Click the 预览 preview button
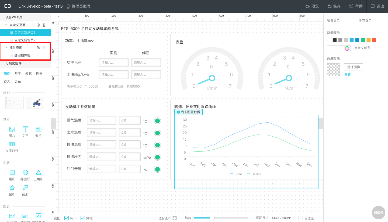Screen dimensions: 388x222 coord(312,6)
